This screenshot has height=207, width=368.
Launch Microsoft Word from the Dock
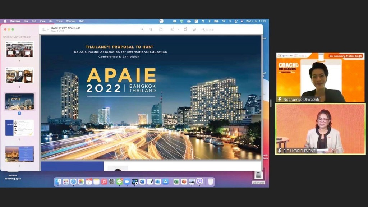(142, 181)
